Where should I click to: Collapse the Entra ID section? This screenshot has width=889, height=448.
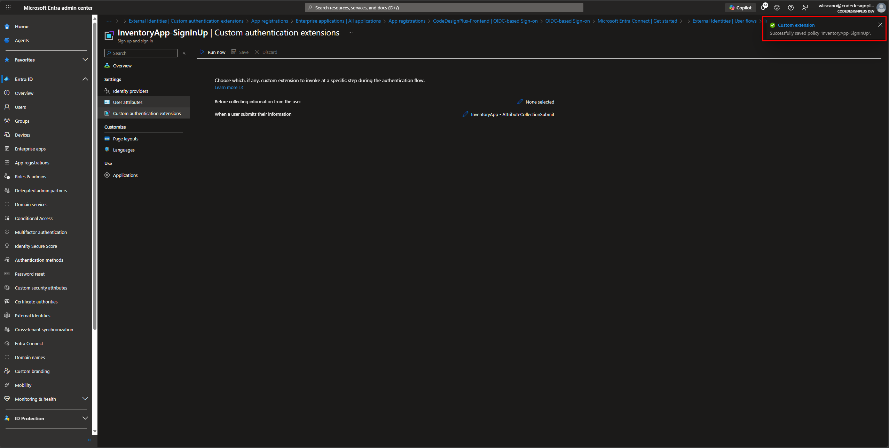coord(85,79)
